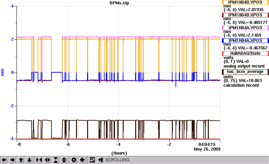This screenshot has height=164, width=269.
Task: Click the 'analog output record' description
Action: pos(244,66)
